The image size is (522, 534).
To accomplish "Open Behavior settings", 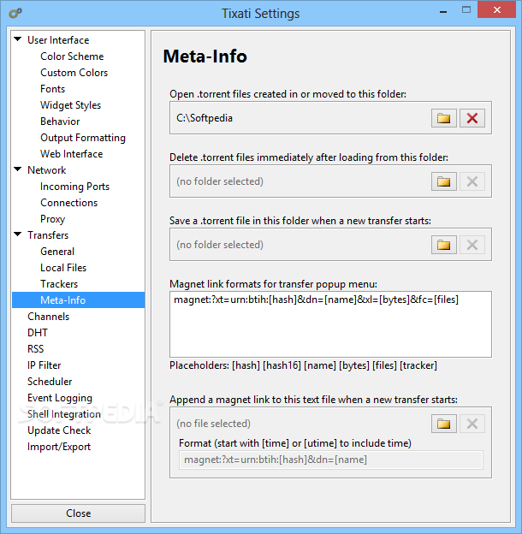I will pos(60,122).
